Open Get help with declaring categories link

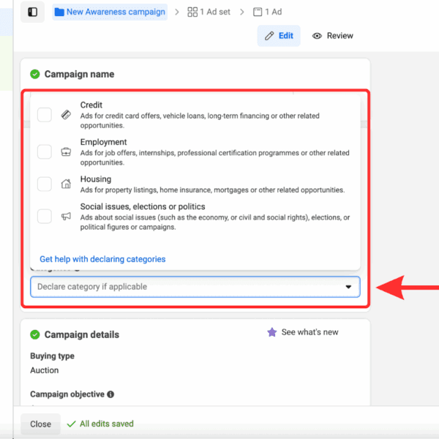tap(102, 259)
